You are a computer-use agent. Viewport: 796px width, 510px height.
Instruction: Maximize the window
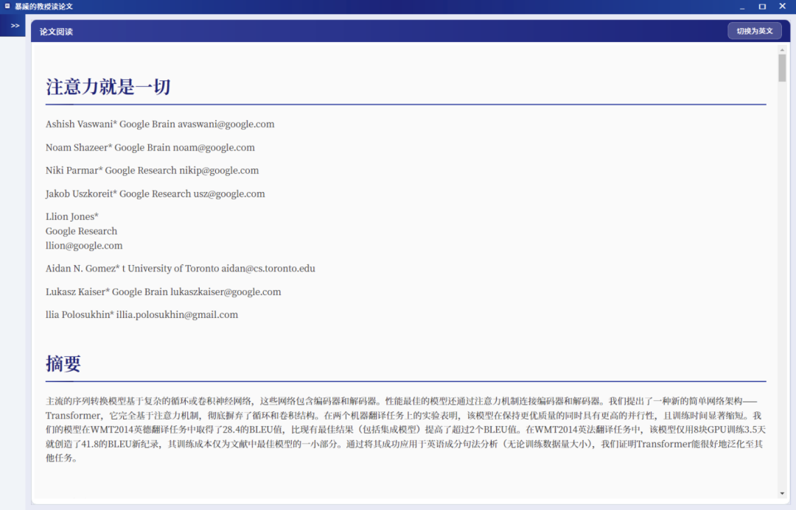click(x=762, y=7)
